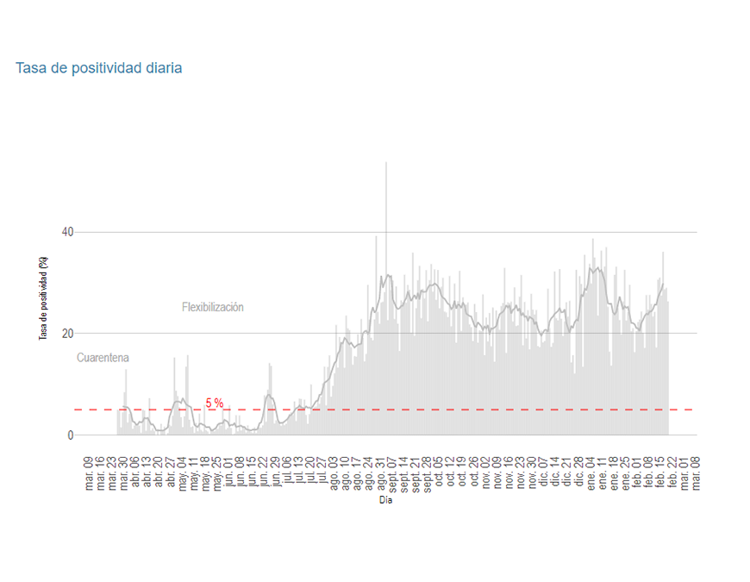Click the "dic. 28" x-axis date label
This screenshot has width=750, height=582.
point(578,473)
